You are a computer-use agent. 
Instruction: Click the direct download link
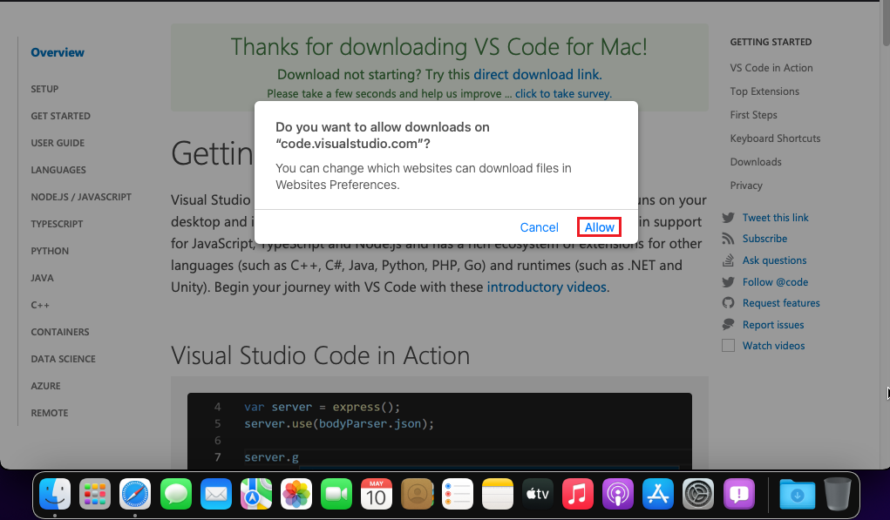(x=537, y=75)
